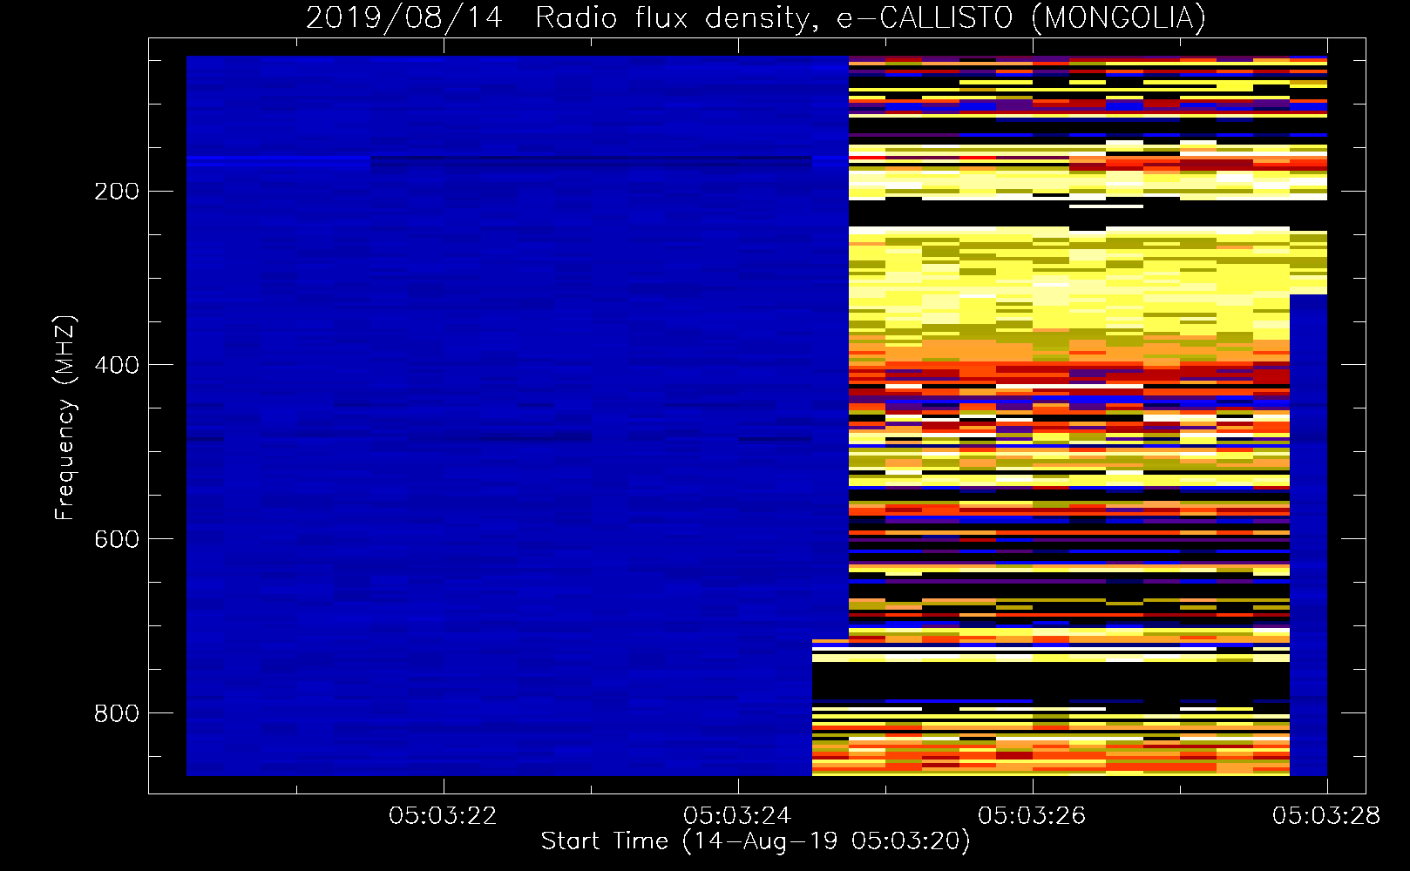The image size is (1410, 871).
Task: Click the 05:03:26 time tick label
Action: click(1032, 815)
